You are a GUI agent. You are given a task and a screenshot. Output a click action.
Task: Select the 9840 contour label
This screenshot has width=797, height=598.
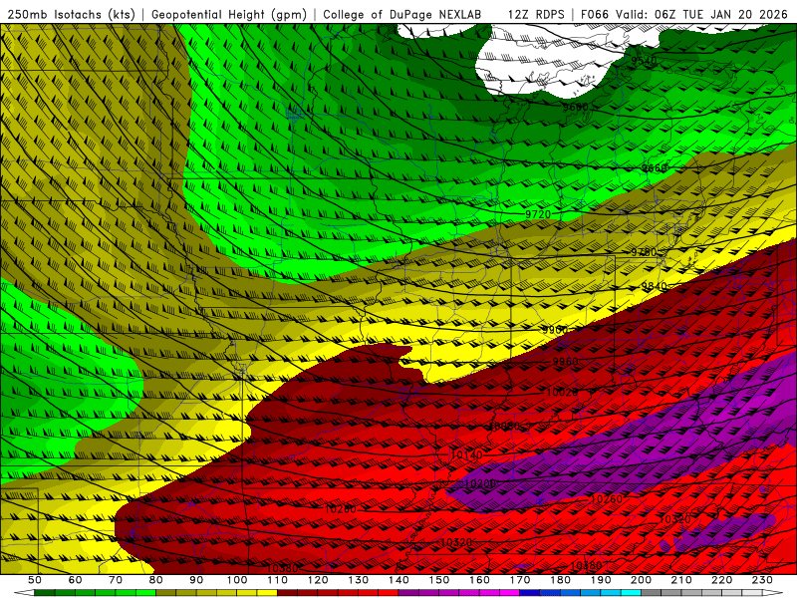[x=654, y=286]
